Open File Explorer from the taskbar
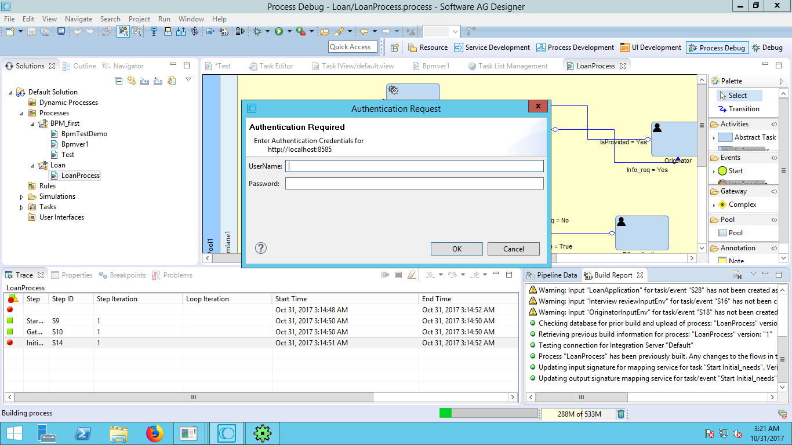Screen dimensions: 792x445 pos(119,433)
